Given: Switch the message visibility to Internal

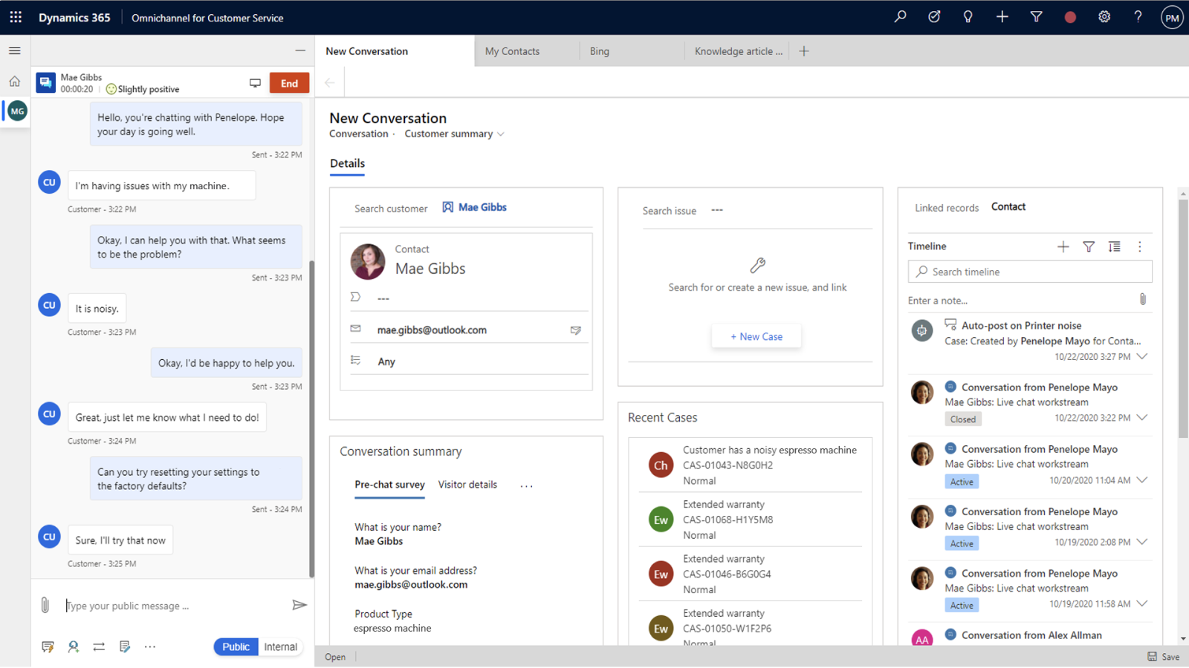Looking at the screenshot, I should tap(280, 646).
